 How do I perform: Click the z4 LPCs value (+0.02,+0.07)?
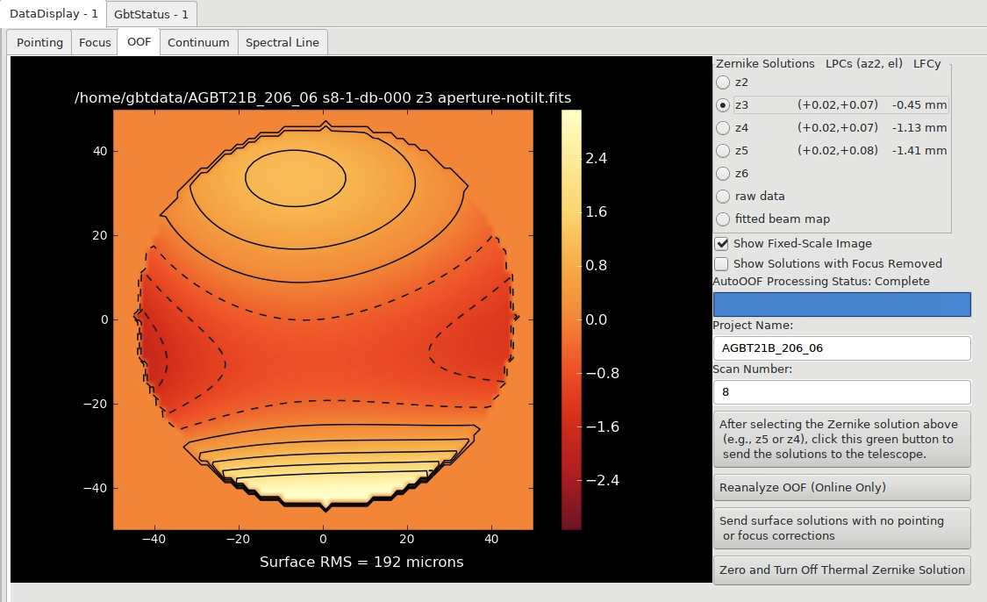[x=837, y=128]
